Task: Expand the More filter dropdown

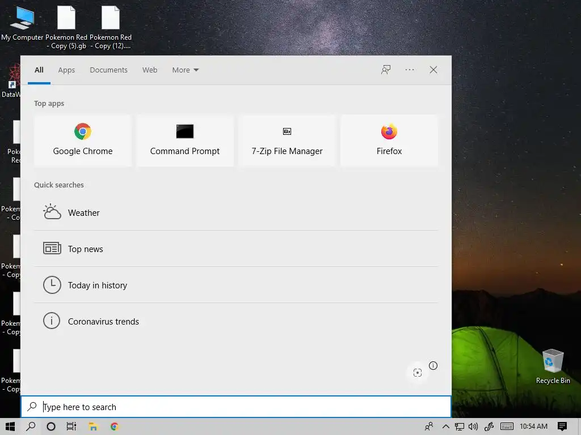Action: click(186, 70)
